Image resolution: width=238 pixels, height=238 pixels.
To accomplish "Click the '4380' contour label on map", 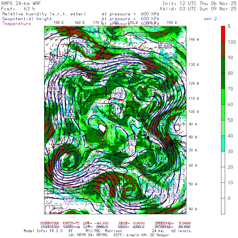I will (70, 199).
